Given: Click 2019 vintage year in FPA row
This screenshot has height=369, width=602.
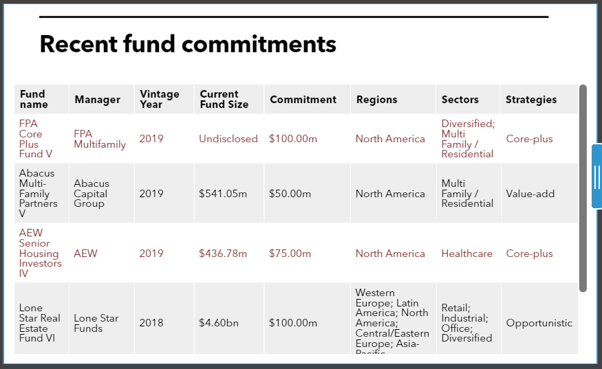Looking at the screenshot, I should coord(151,139).
